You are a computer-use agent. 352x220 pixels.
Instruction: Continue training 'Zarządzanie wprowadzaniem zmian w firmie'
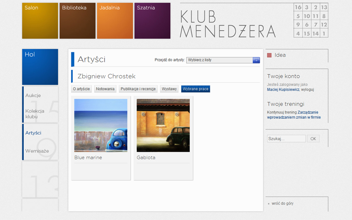coord(294,115)
